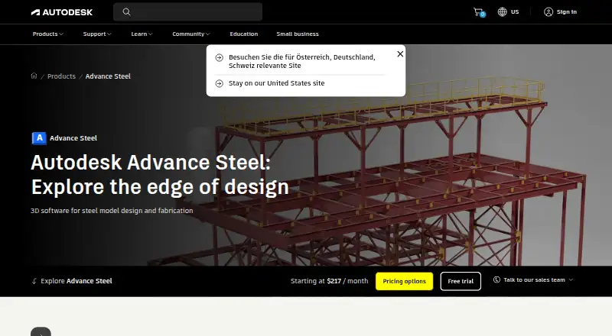Click the Starting at $217 / month text
Image resolution: width=612 pixels, height=336 pixels.
[329, 281]
